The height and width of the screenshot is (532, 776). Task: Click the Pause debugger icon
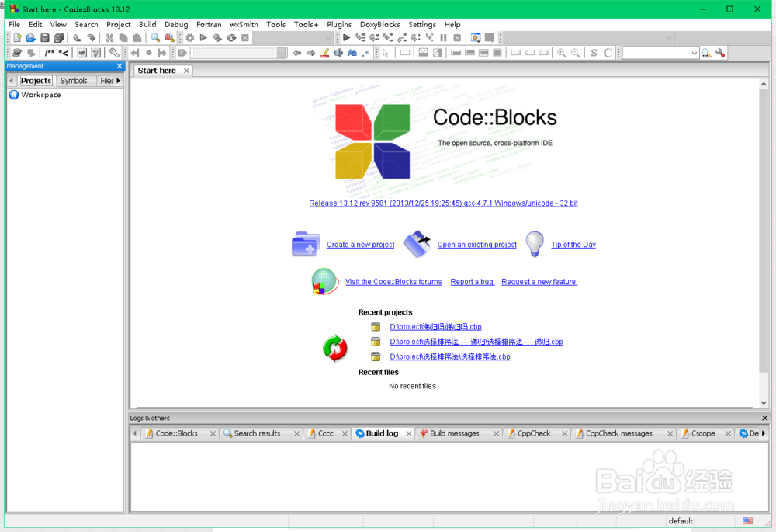coord(443,37)
